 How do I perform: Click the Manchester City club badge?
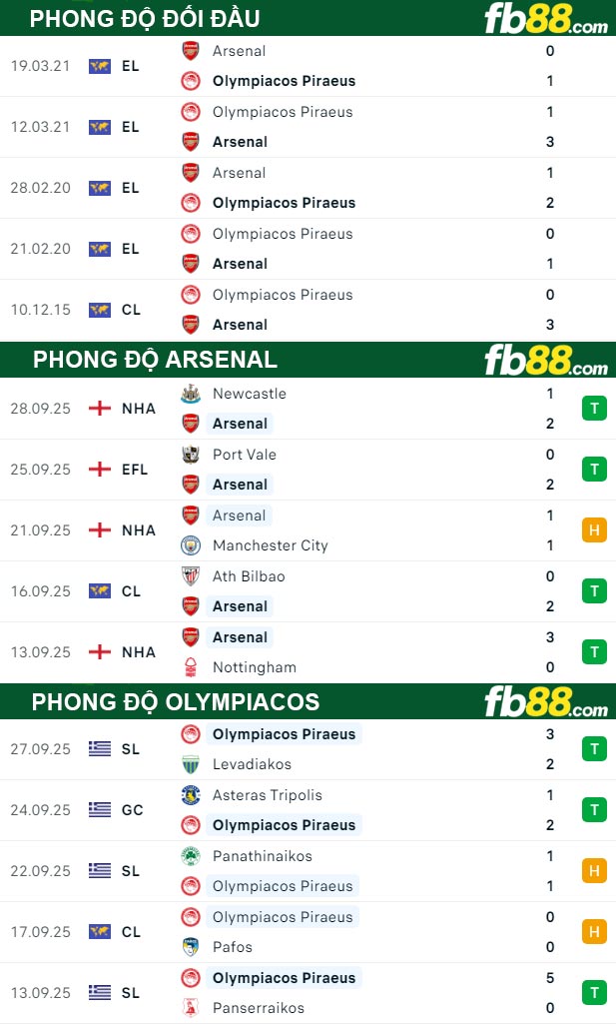[x=190, y=545]
